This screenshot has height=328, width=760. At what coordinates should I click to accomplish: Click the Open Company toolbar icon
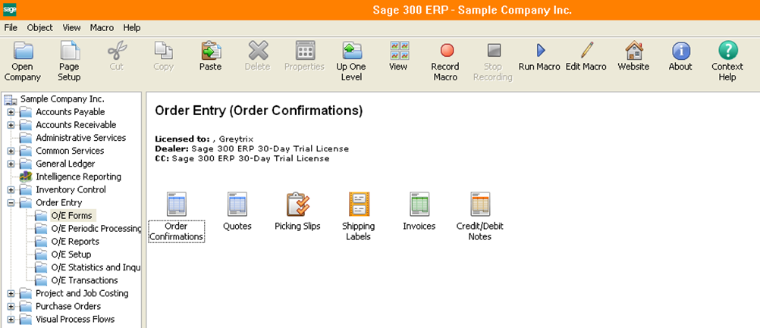(x=23, y=50)
